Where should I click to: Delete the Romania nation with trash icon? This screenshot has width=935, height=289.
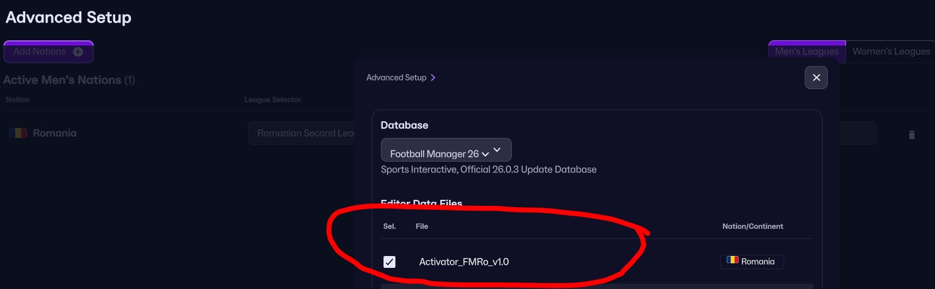912,135
